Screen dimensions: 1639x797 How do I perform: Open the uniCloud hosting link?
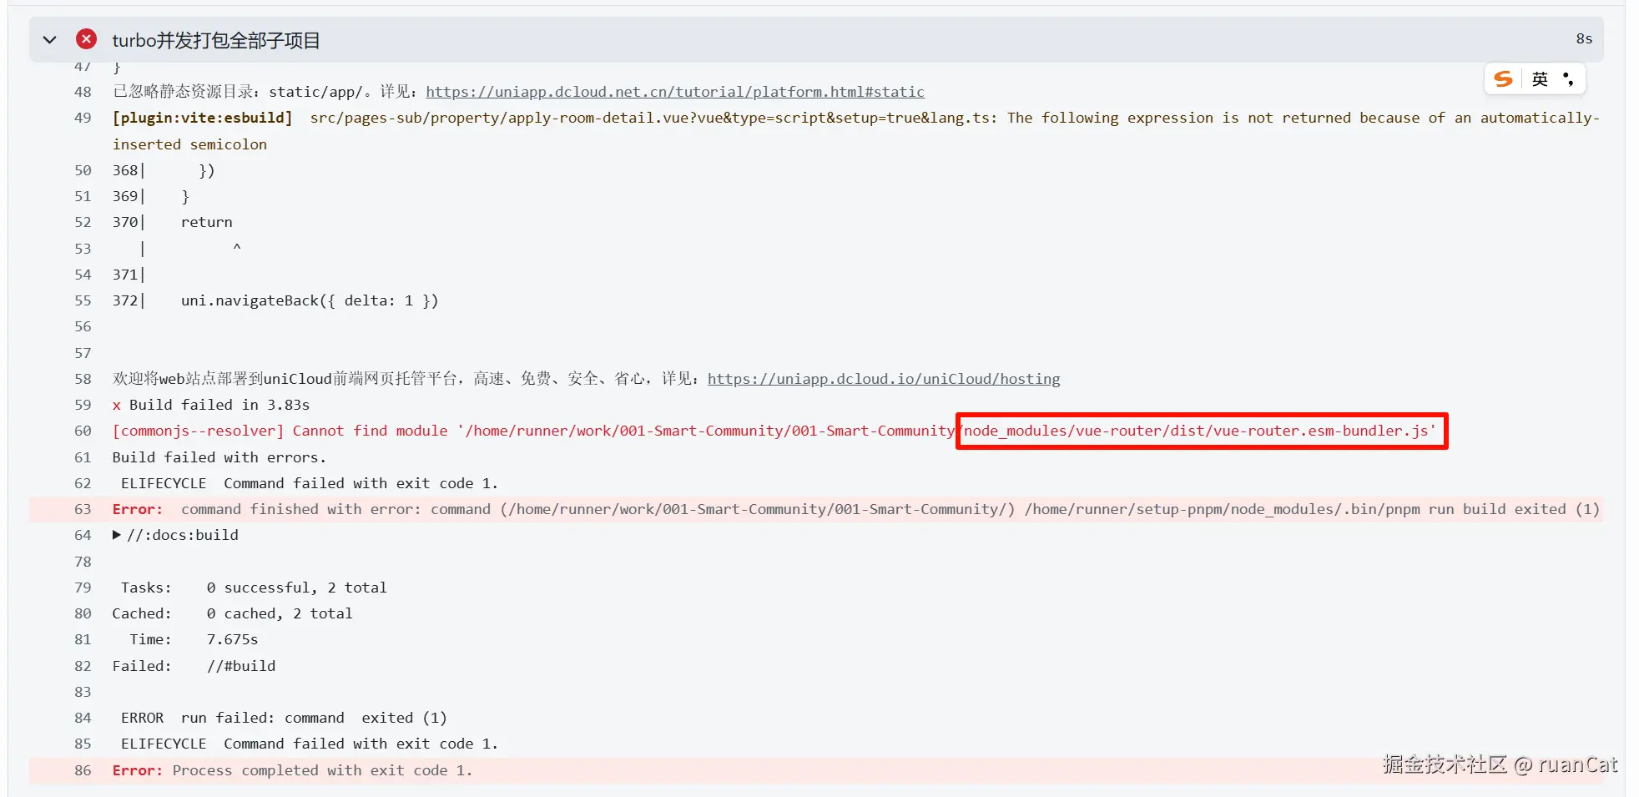[884, 379]
